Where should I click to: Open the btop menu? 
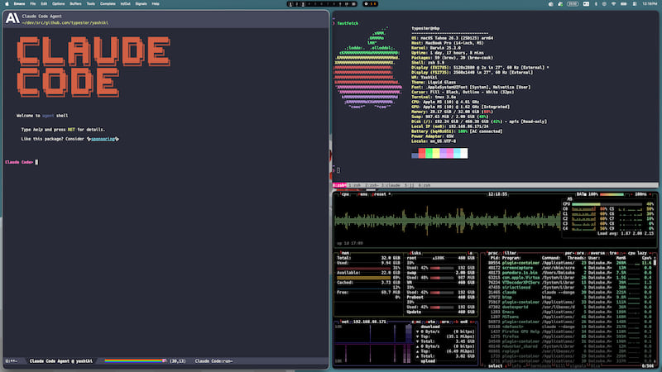(x=363, y=194)
